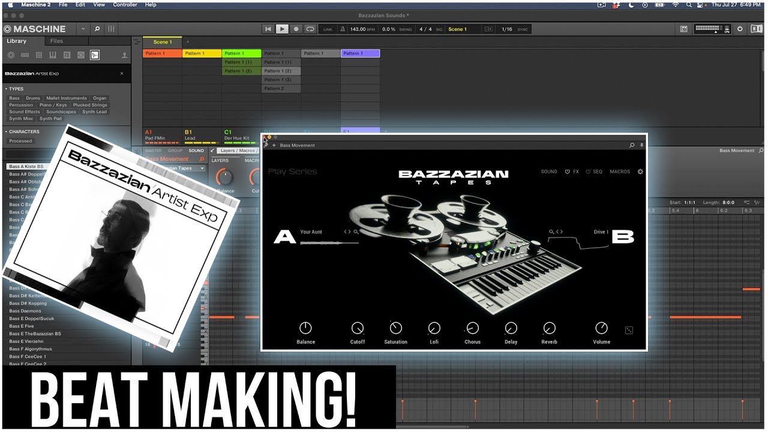
Task: Switch to the Files tab
Action: click(56, 41)
